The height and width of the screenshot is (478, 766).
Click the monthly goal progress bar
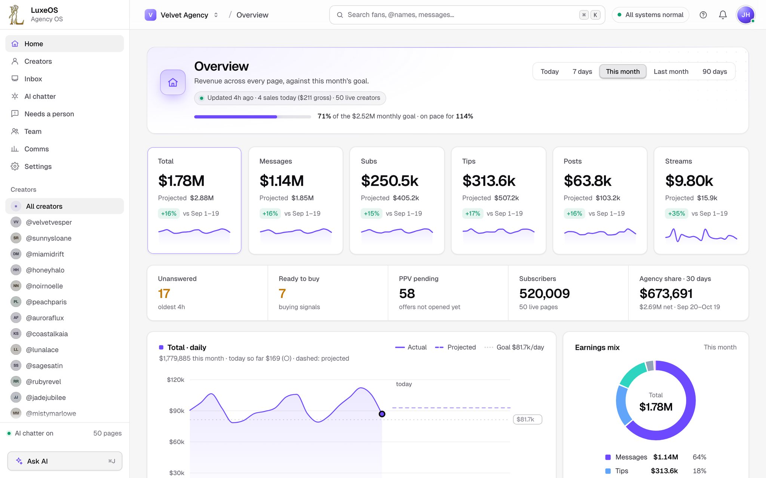click(x=252, y=117)
